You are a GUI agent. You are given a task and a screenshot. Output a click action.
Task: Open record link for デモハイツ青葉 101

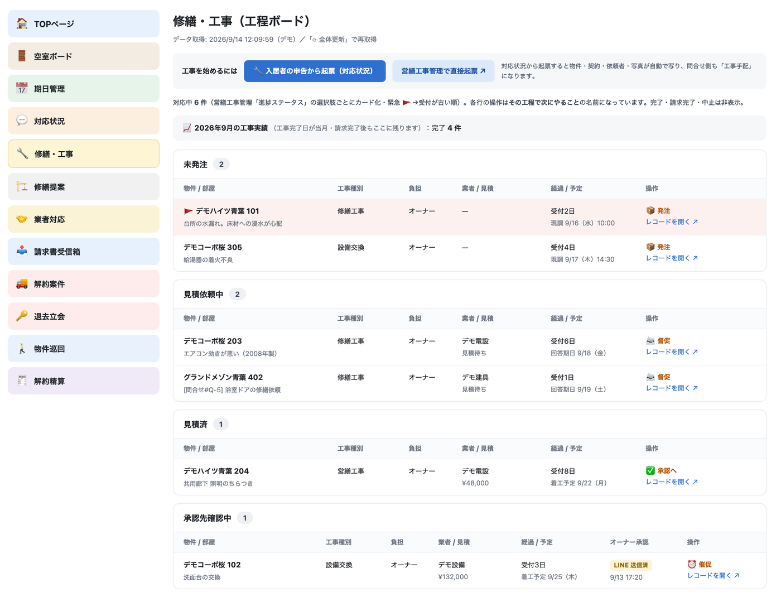[672, 222]
